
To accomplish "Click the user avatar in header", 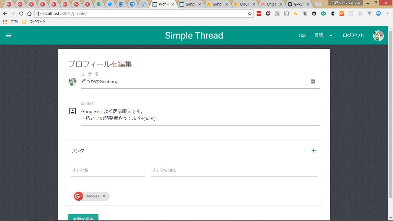I will point(378,36).
